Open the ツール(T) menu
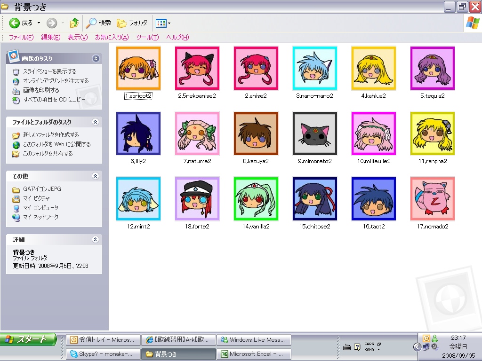The width and height of the screenshot is (482, 361). pyautogui.click(x=147, y=38)
